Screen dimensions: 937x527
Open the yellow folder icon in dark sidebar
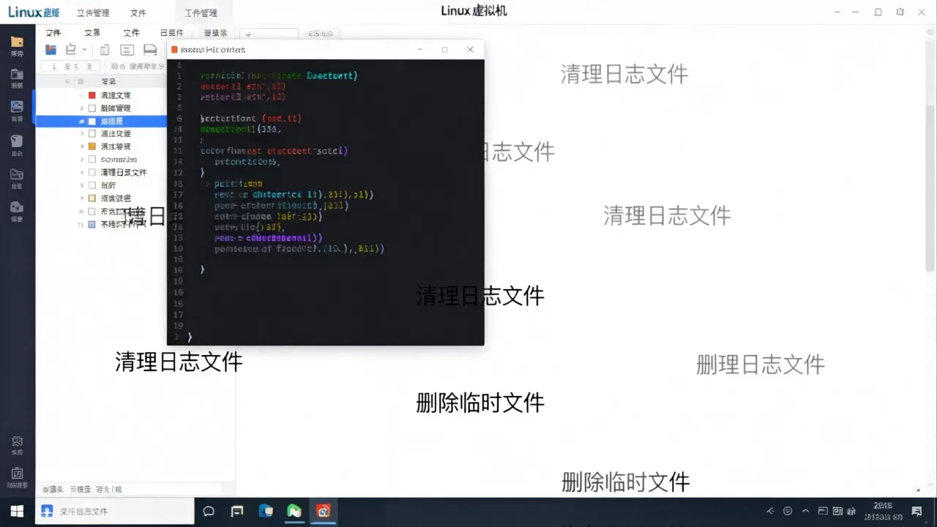point(17,42)
